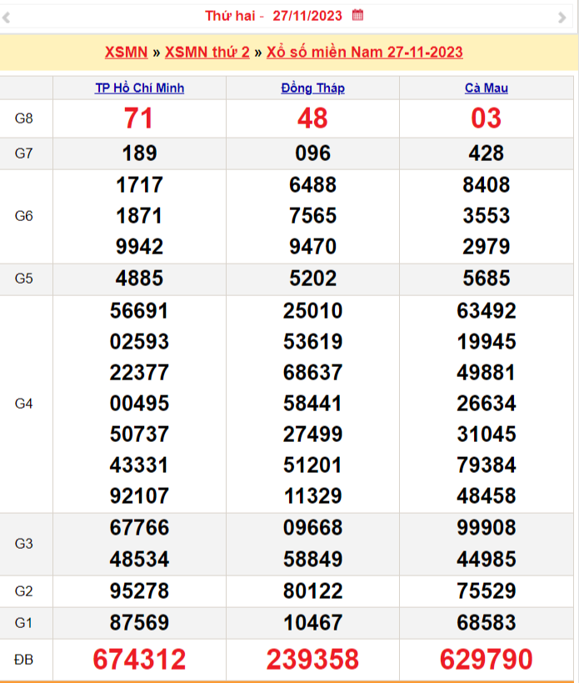
Task: Open Đồng Tháp province link
Action: [312, 88]
